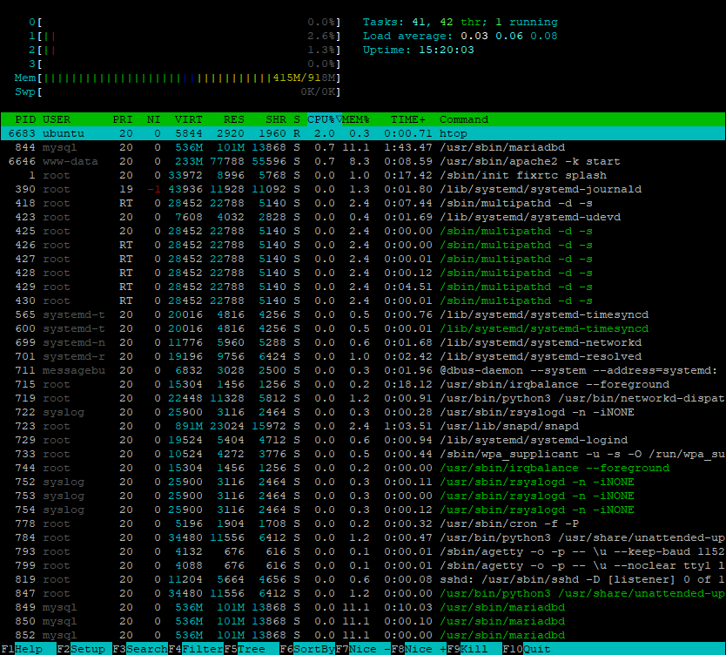Click the MEM% column header

pos(355,119)
